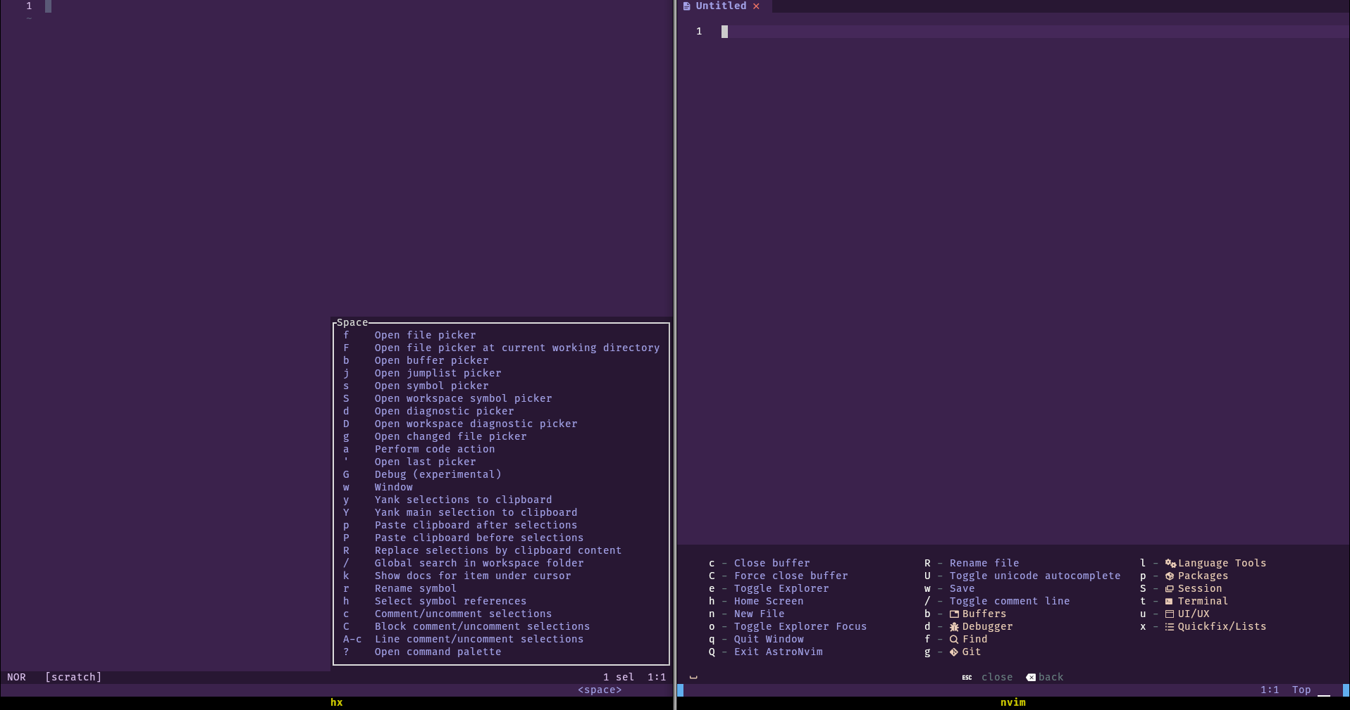The image size is (1350, 710).
Task: Expand Debug (experimental) submenu in Helix
Action: [438, 475]
